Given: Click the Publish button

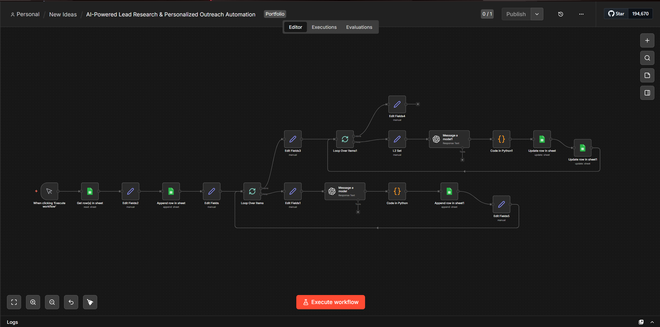Looking at the screenshot, I should (x=516, y=14).
